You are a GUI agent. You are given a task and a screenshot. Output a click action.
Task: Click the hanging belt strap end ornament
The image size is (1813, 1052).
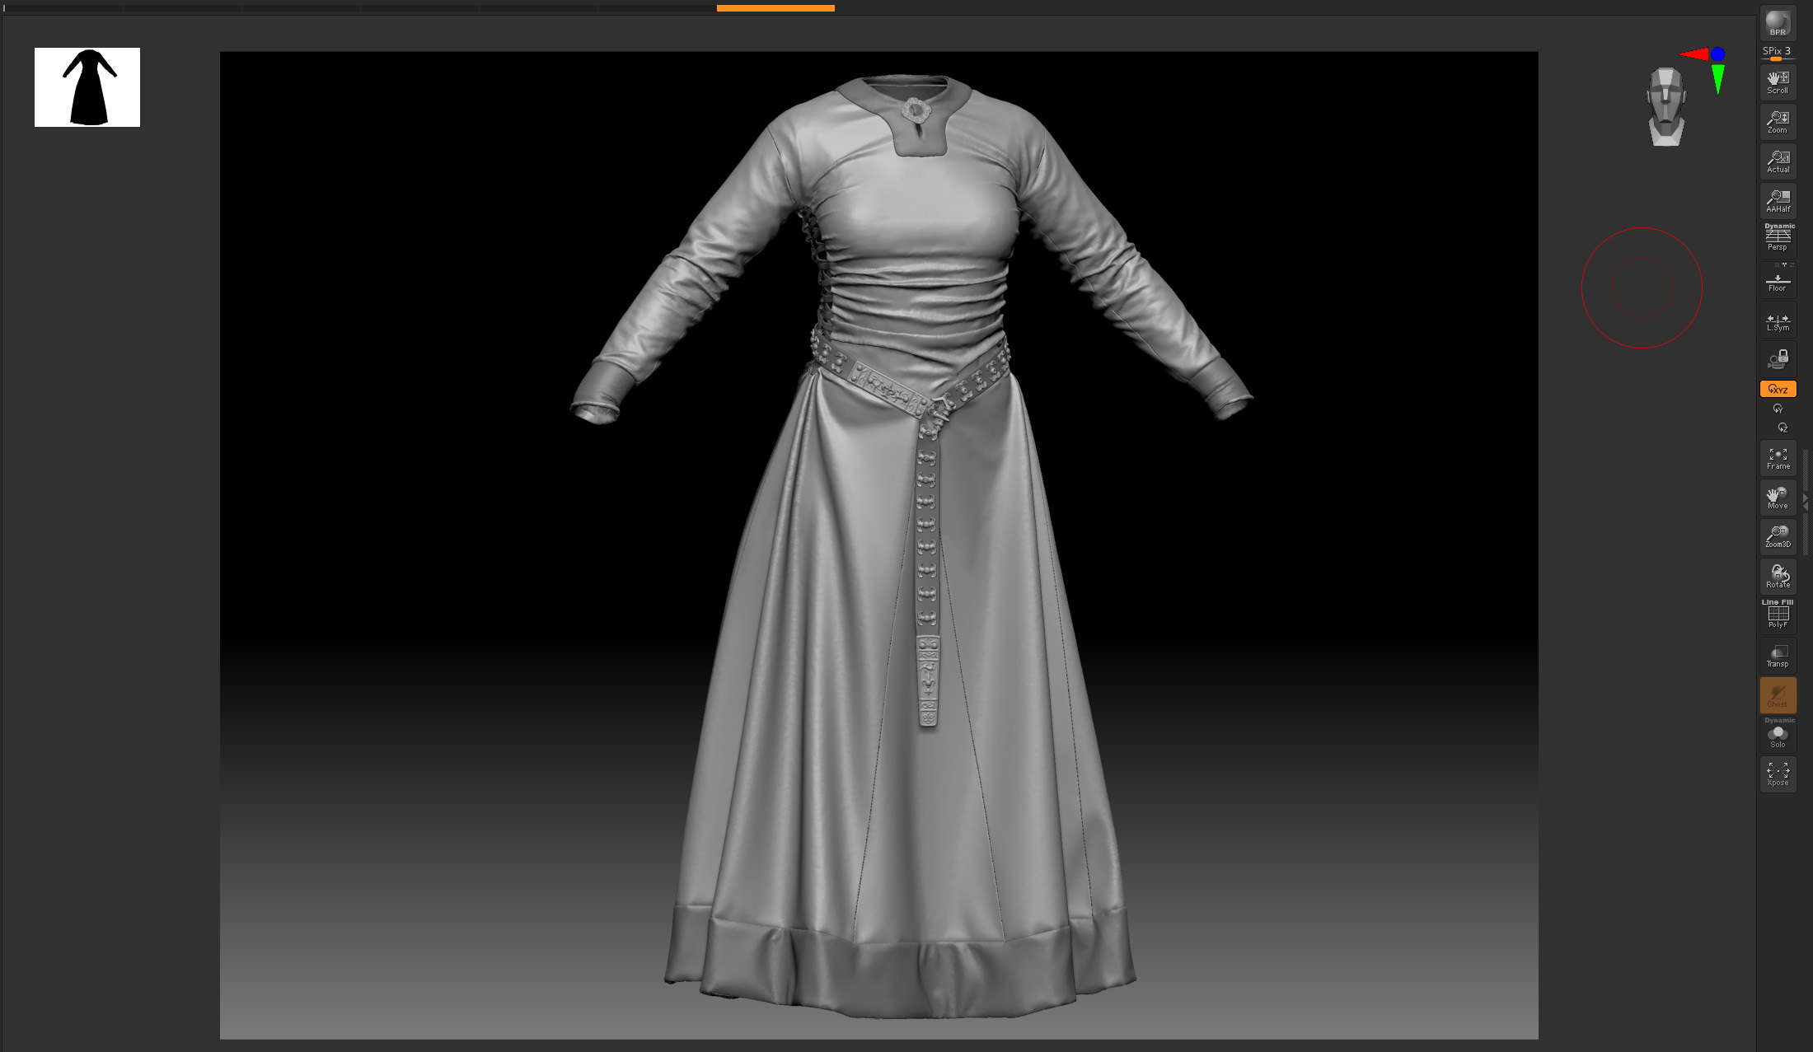(928, 681)
